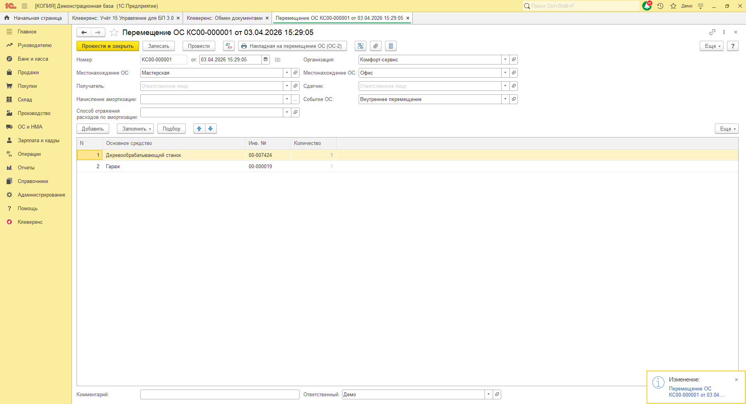Switch to Клеверенс: Обмен документами tab
The width and height of the screenshot is (746, 404).
pos(225,18)
